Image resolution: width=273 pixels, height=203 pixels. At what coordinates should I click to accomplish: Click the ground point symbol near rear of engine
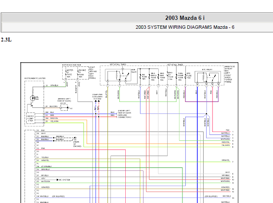click(x=74, y=139)
